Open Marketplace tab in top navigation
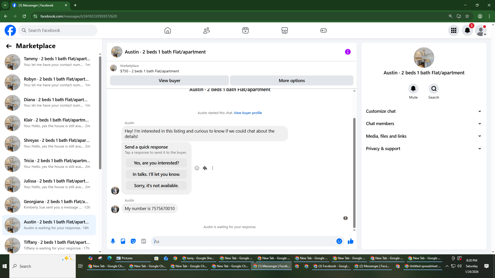 point(284,30)
